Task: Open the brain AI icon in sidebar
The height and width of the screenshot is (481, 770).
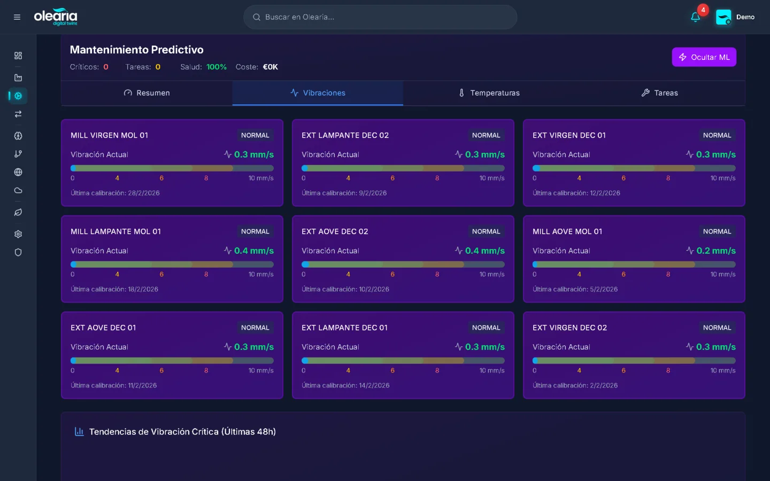Action: point(18,136)
